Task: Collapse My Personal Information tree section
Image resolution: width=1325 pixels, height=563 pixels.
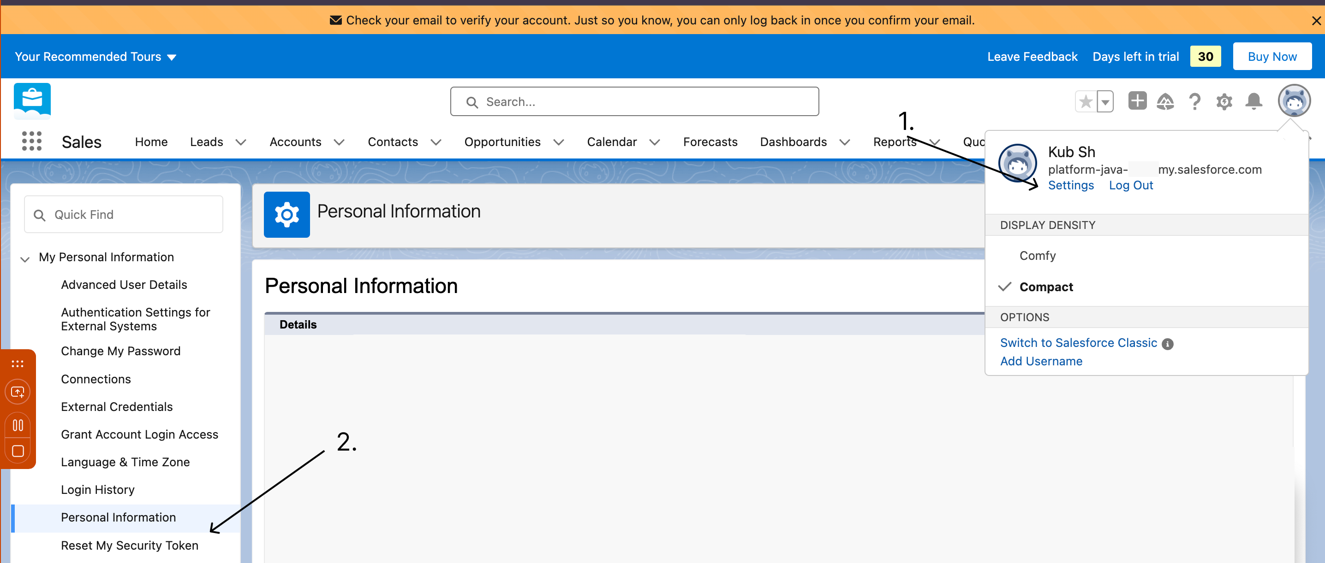Action: pos(25,259)
